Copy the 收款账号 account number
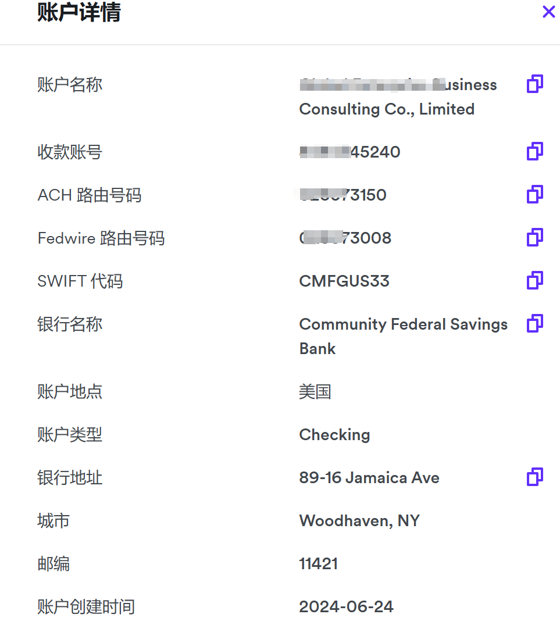Image resolution: width=560 pixels, height=632 pixels. [x=534, y=152]
